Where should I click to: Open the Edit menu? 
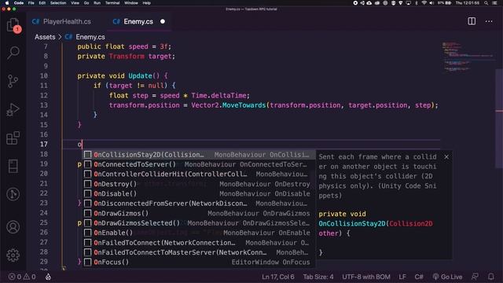tap(42, 3)
